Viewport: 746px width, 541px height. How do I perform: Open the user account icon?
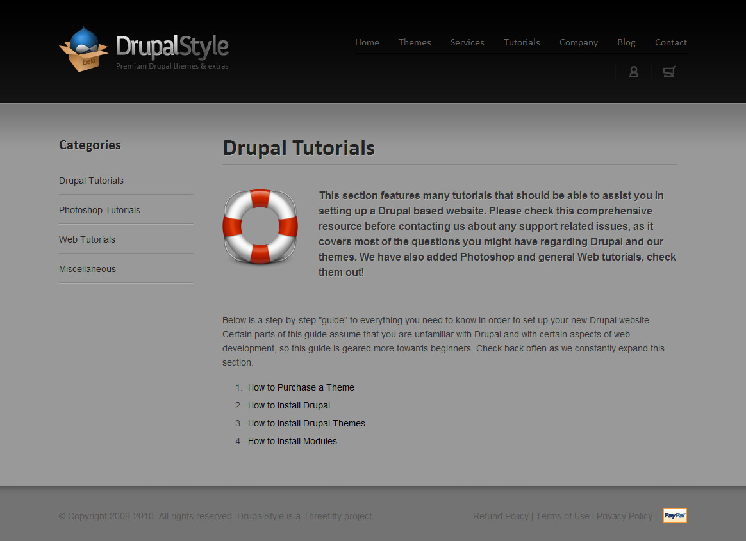[634, 72]
